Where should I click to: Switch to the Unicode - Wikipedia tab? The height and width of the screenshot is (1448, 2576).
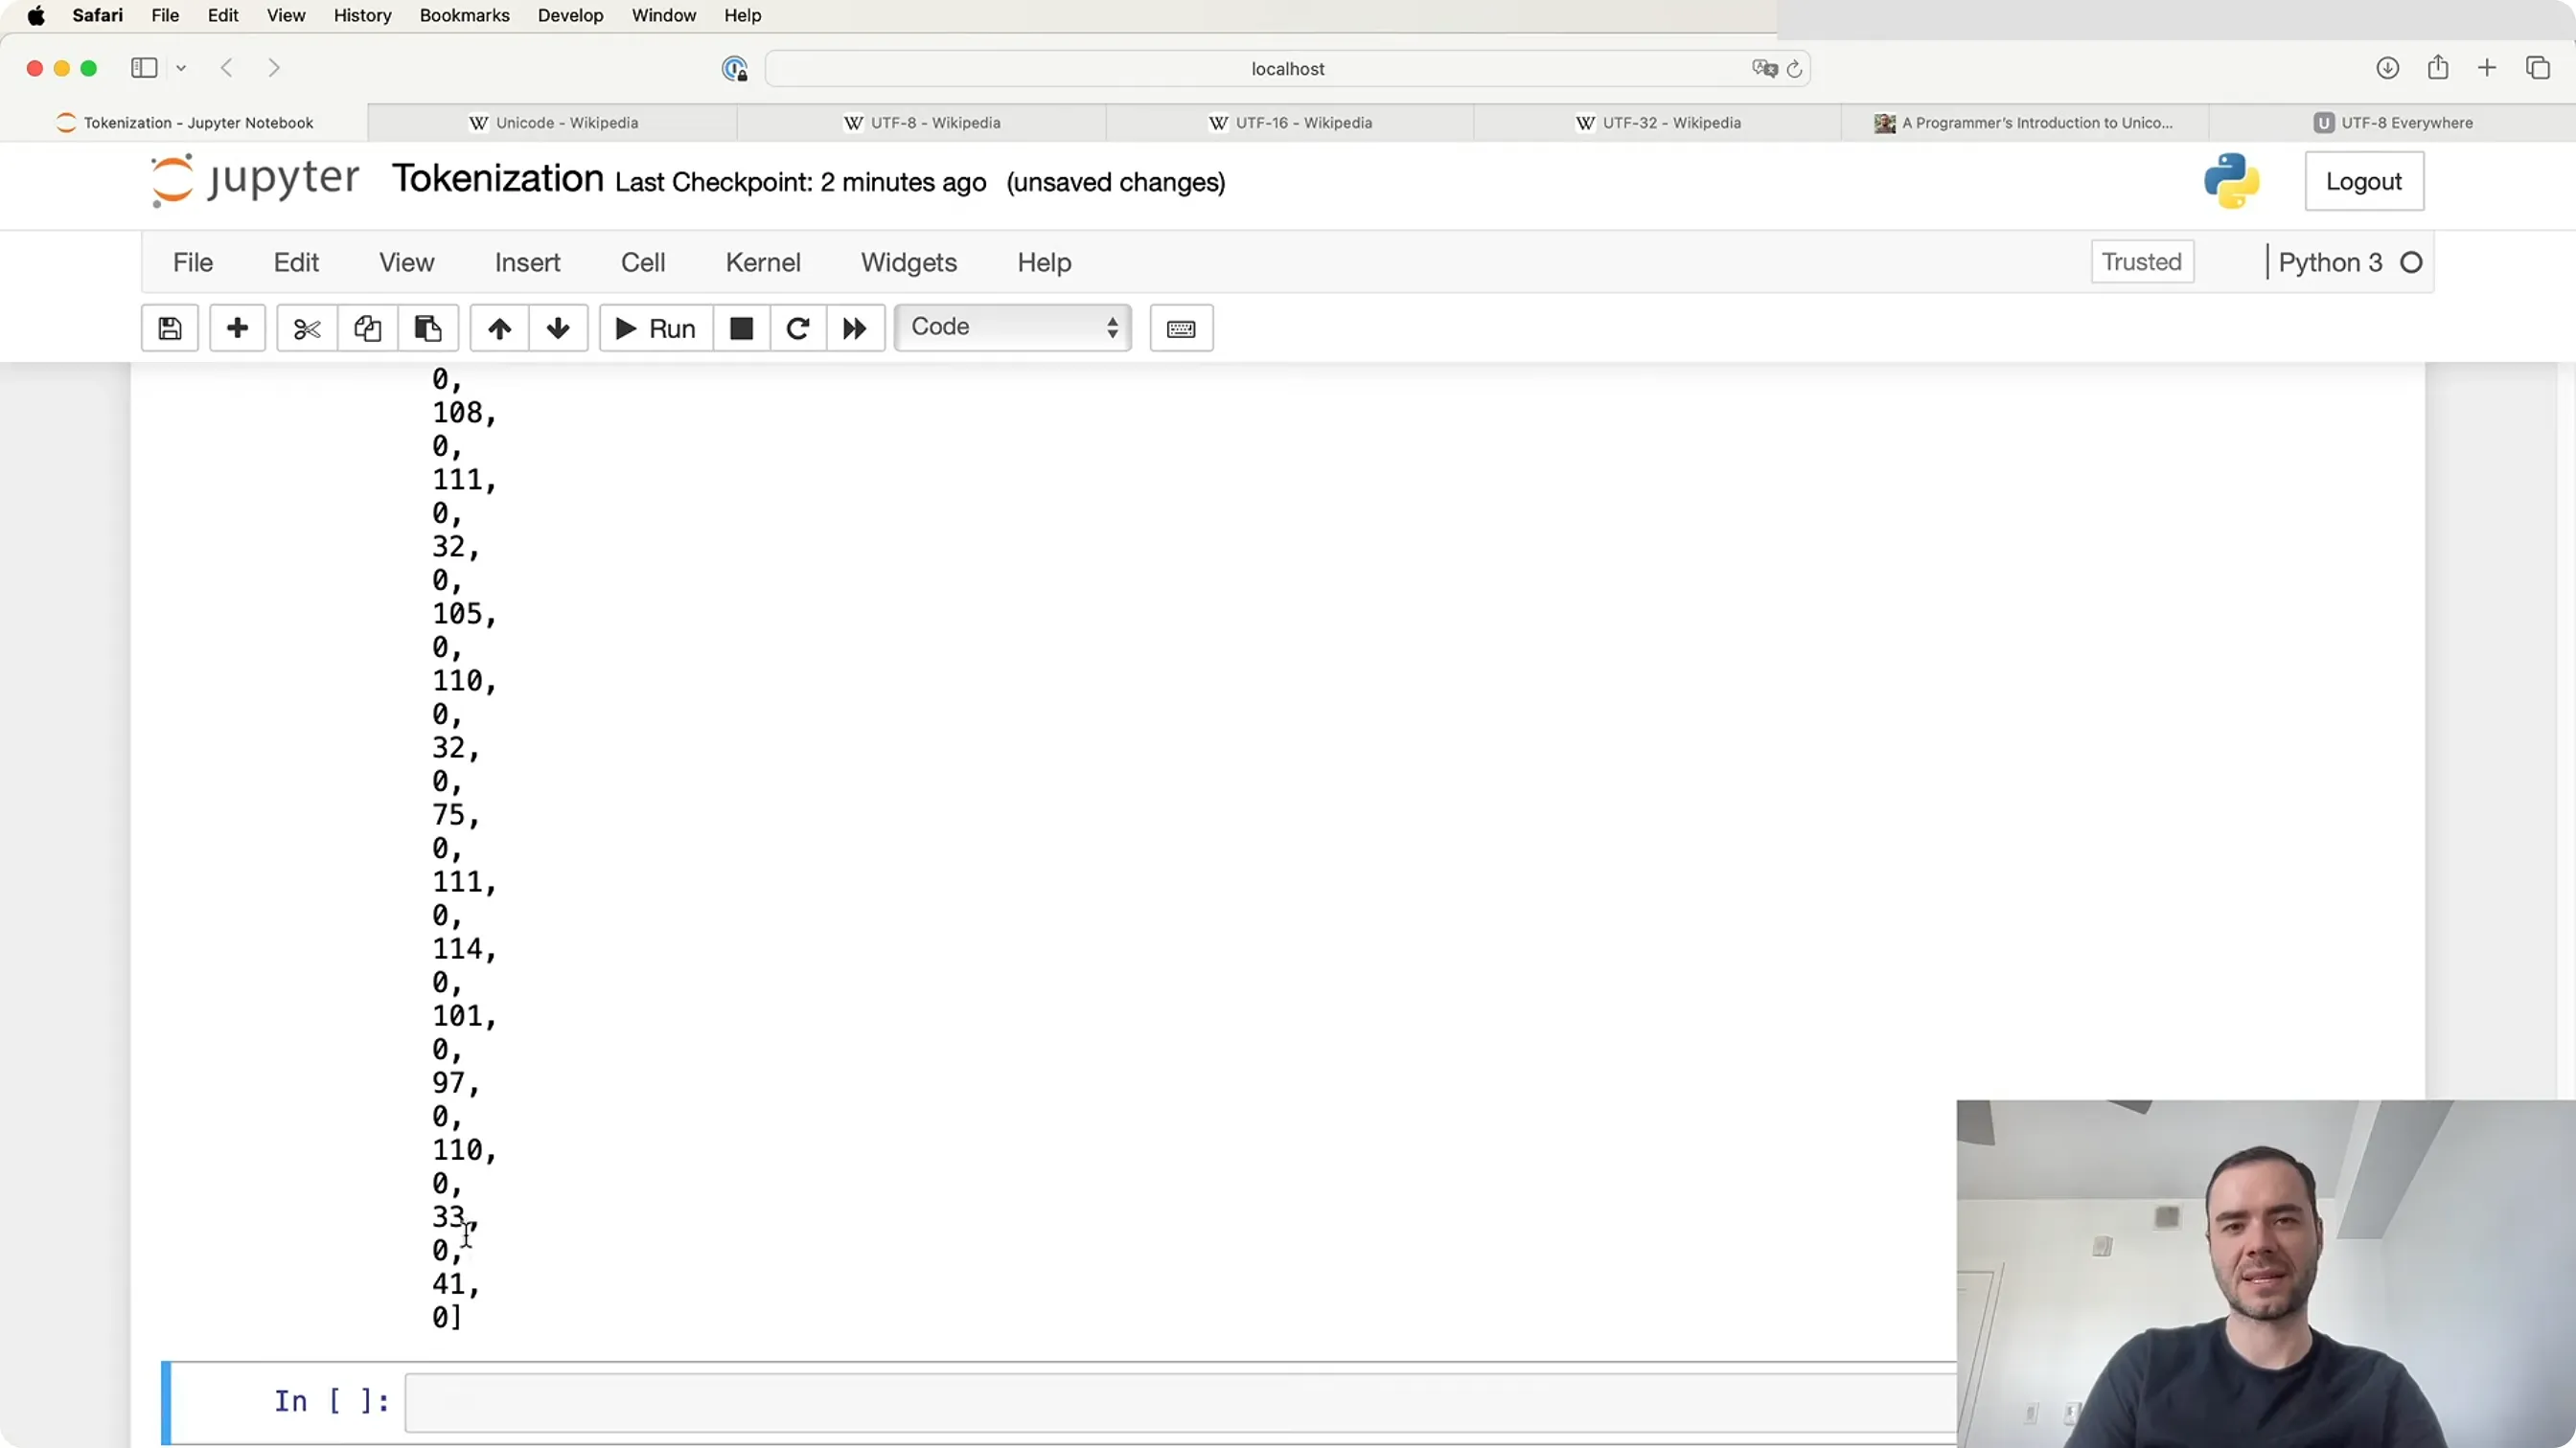pyautogui.click(x=552, y=122)
